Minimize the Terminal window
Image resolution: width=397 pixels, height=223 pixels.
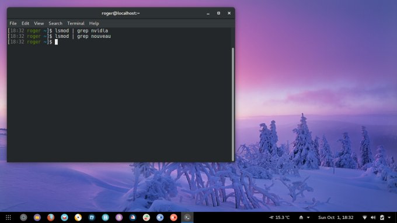[208, 13]
